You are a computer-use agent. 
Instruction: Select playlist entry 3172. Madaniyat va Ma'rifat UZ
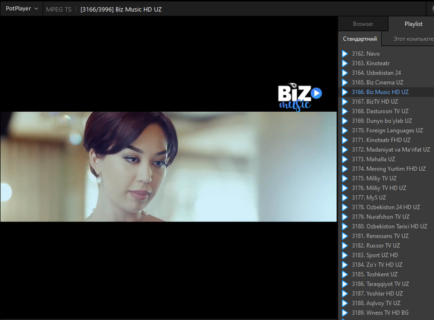click(x=387, y=150)
